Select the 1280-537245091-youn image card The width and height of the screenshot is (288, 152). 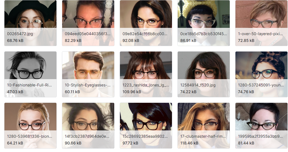point(261,74)
